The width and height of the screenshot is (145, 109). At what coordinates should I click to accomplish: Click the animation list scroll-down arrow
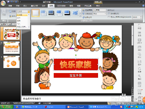(29, 27)
